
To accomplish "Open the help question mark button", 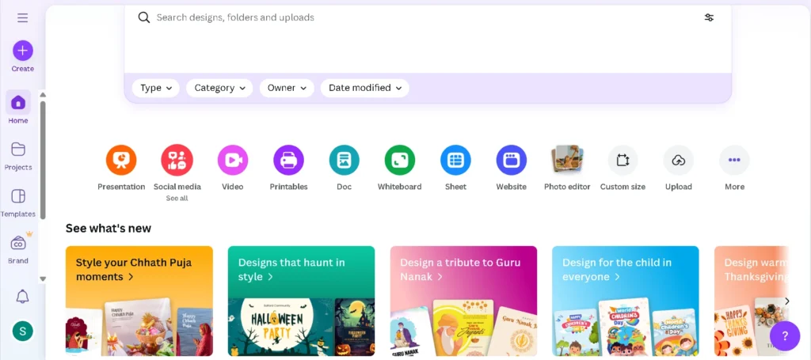I will point(785,337).
